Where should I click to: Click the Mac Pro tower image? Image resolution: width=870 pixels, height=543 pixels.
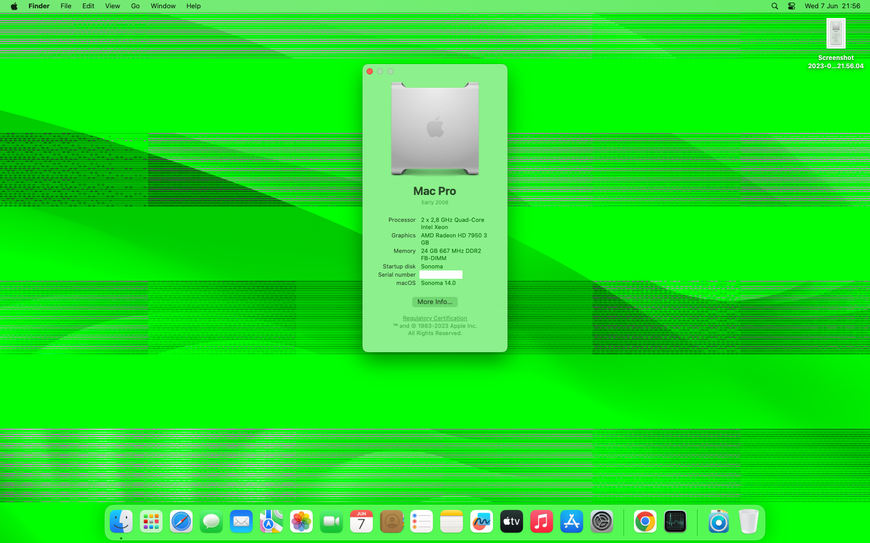point(435,129)
